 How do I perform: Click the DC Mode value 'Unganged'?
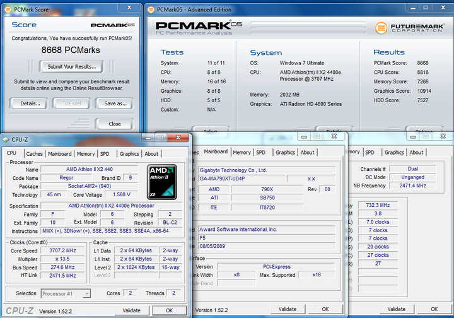tap(412, 177)
